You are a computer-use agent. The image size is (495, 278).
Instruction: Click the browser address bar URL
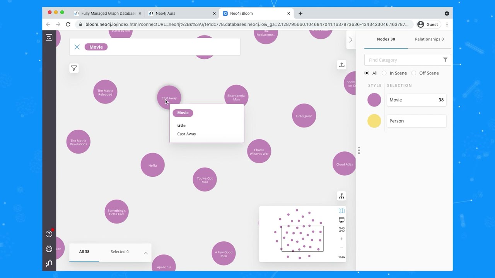(247, 24)
